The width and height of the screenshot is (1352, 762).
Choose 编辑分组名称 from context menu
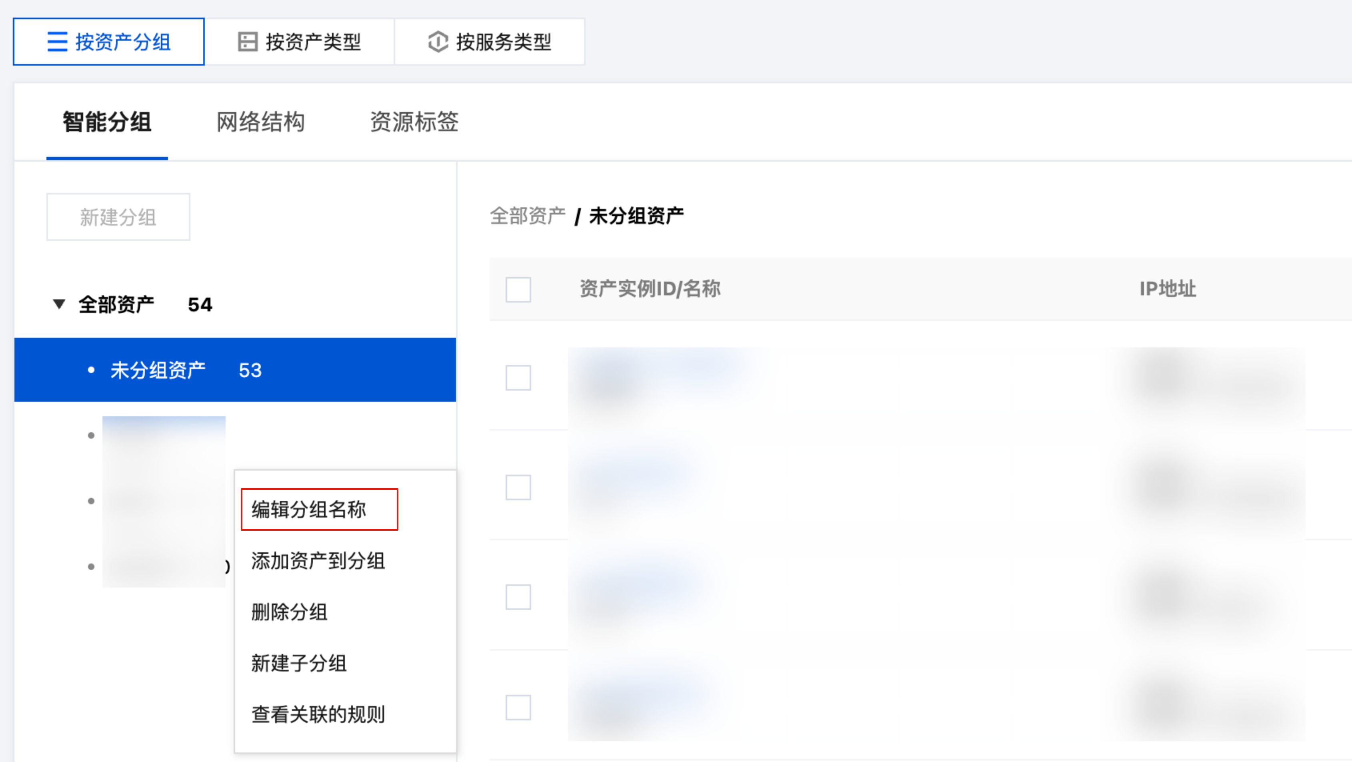point(309,509)
